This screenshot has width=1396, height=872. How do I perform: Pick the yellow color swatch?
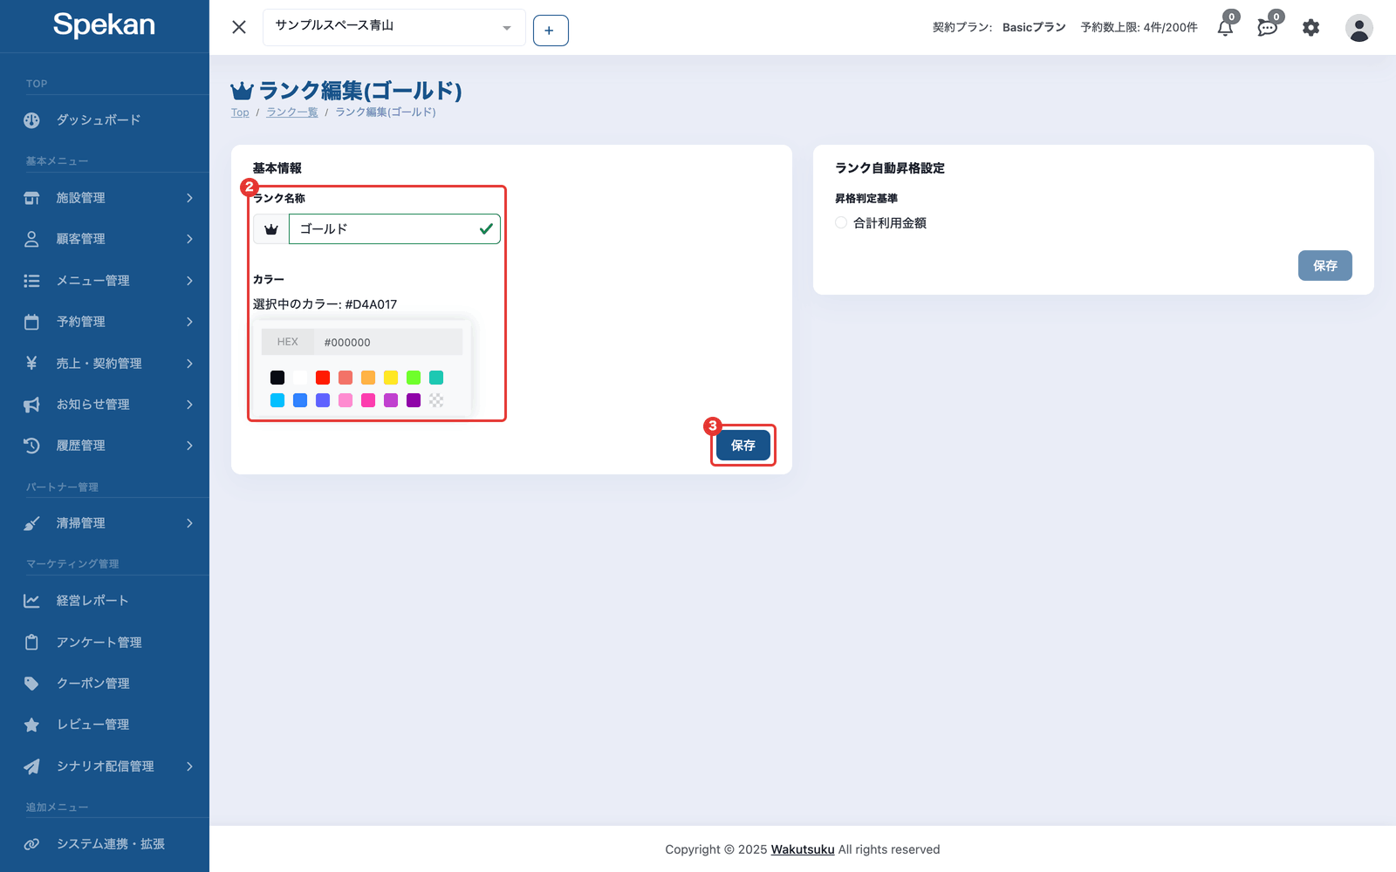(391, 378)
